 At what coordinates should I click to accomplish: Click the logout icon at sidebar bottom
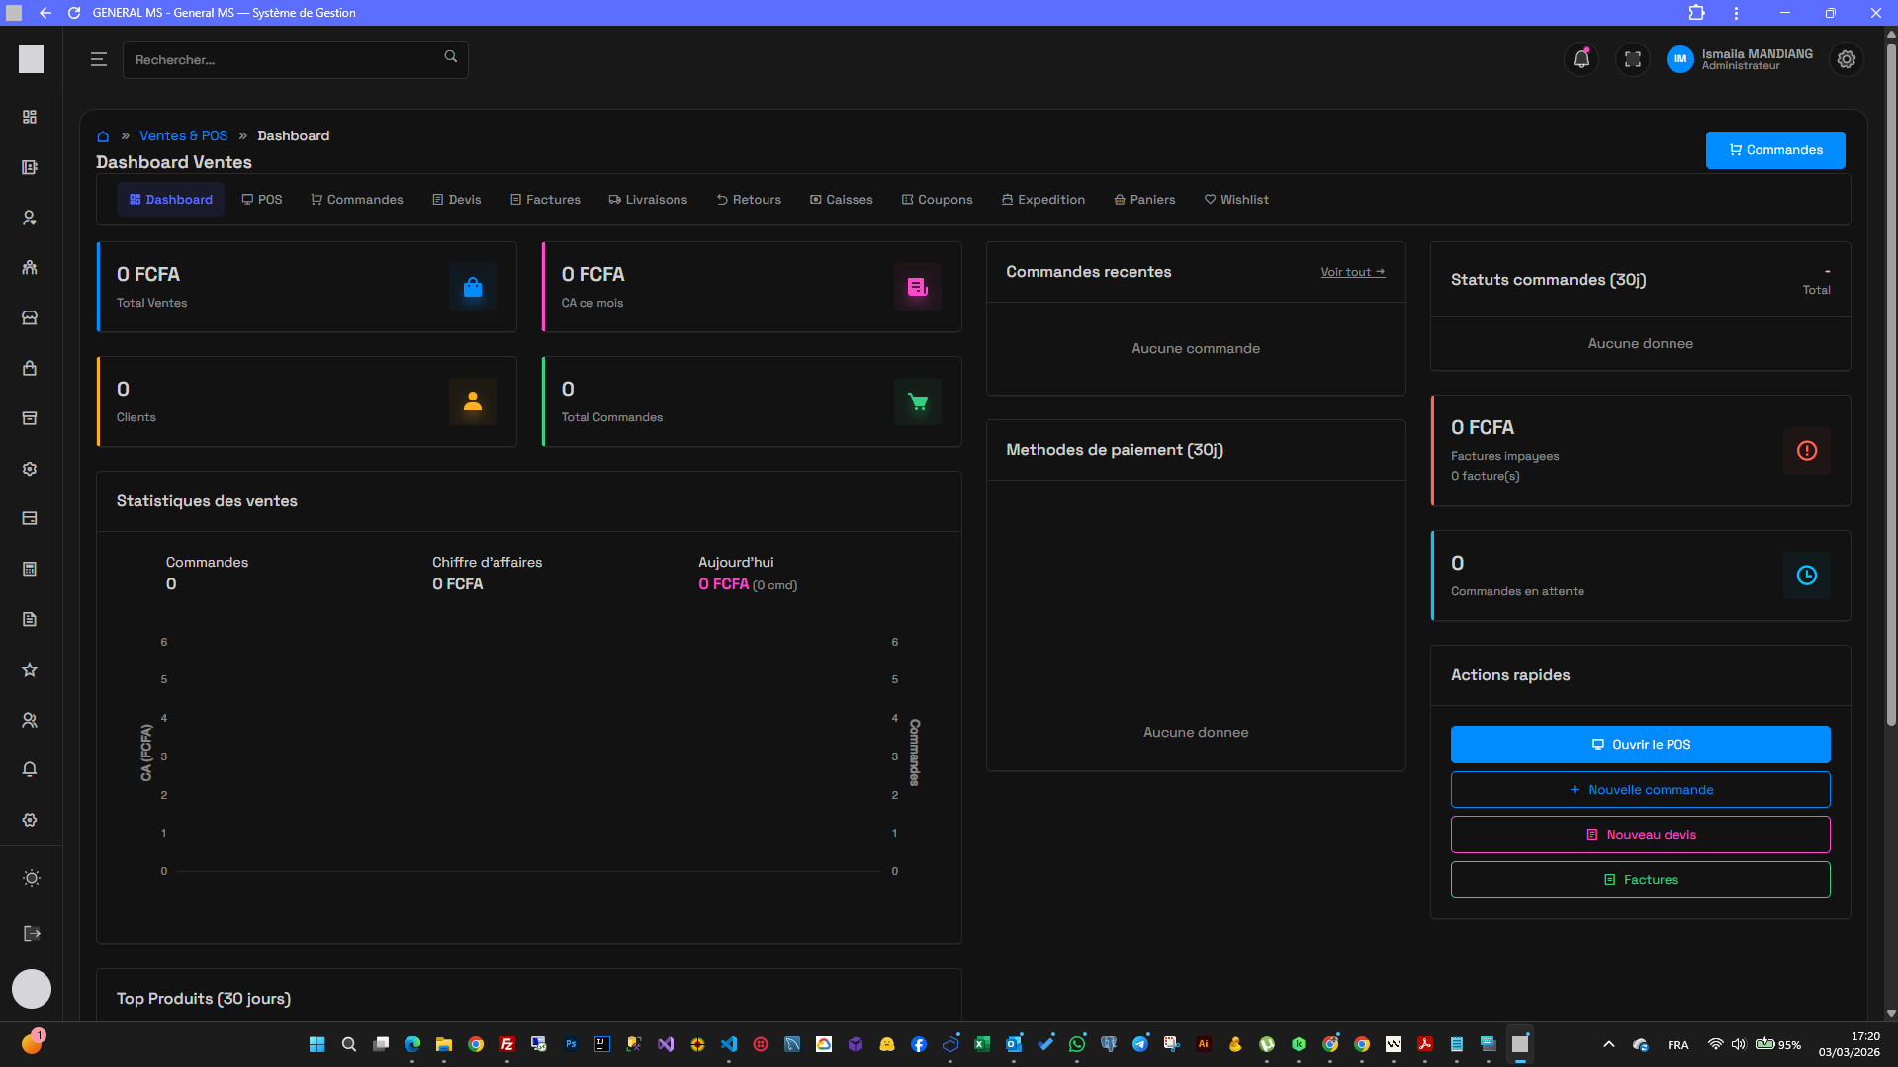(x=31, y=933)
